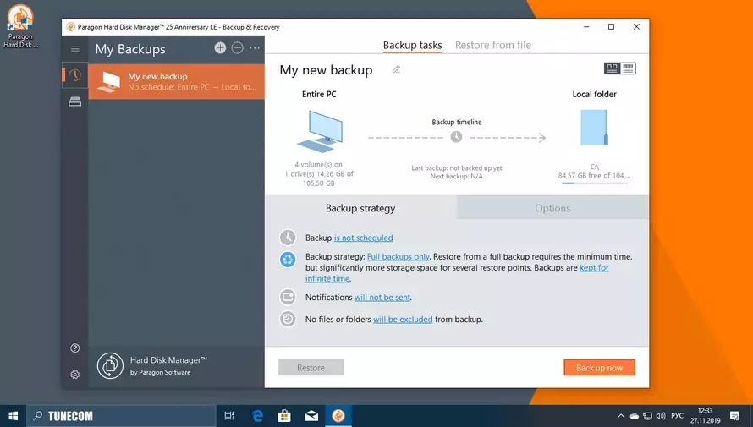
Task: Select the backup clock icon in sidebar
Action: click(x=75, y=75)
